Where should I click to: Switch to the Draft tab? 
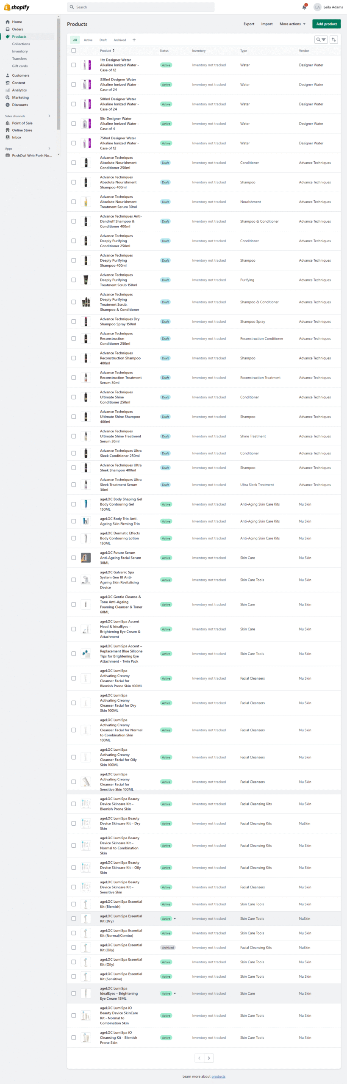[x=103, y=40]
